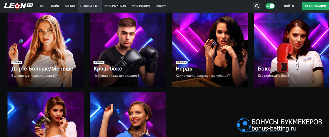Open the КИБЕРФУТБОЛ section

coord(115,6)
